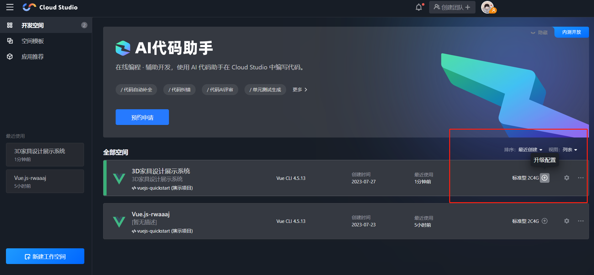This screenshot has height=275, width=594.
Task: Click the 预约申请 button
Action: [142, 117]
